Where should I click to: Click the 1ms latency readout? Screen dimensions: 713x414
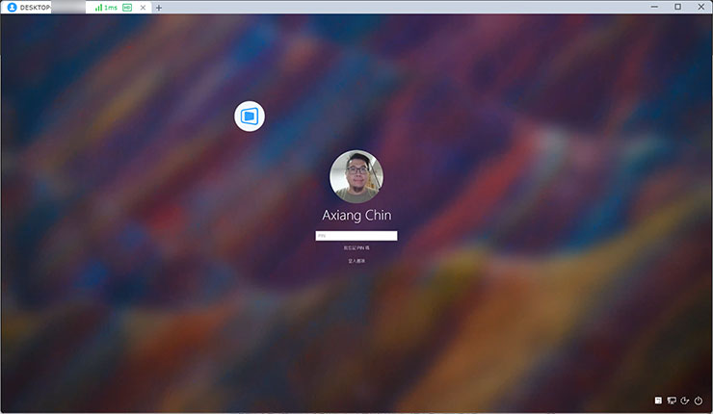(111, 7)
